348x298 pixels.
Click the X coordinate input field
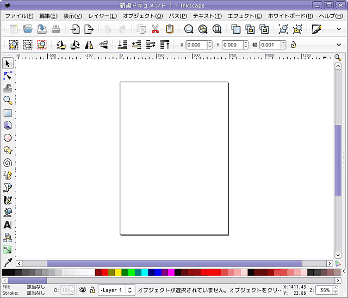(x=196, y=45)
